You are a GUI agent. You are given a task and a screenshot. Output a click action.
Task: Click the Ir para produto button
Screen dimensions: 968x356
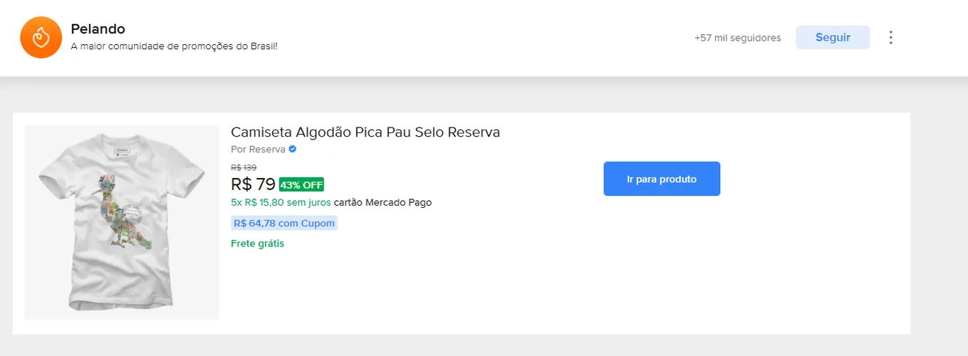coord(662,179)
